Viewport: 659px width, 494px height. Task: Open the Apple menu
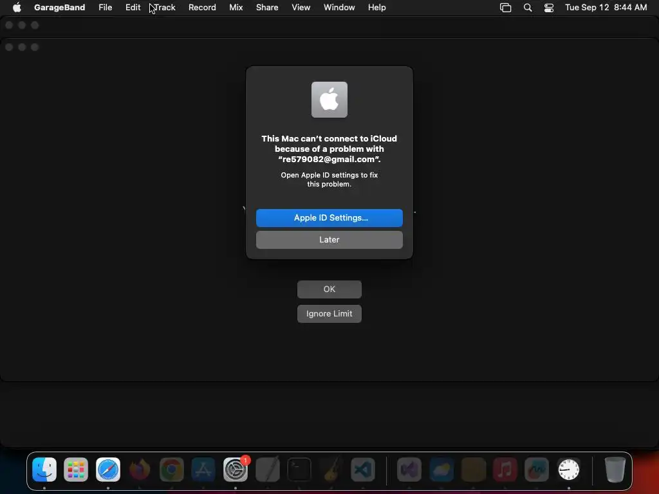(x=17, y=7)
